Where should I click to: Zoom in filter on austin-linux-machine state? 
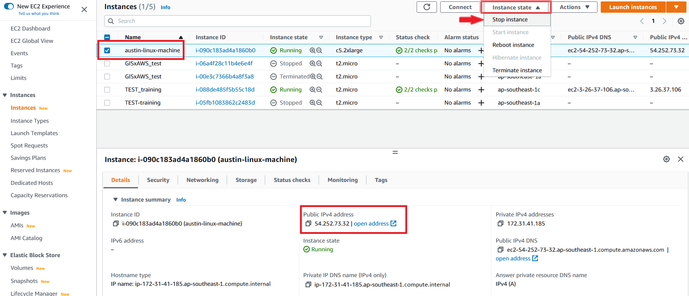point(312,50)
